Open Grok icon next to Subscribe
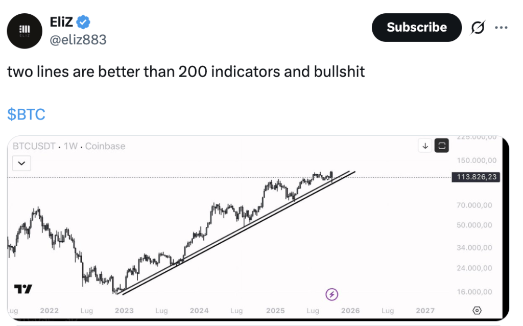Screen dimensions: 523x326 pyautogui.click(x=478, y=28)
